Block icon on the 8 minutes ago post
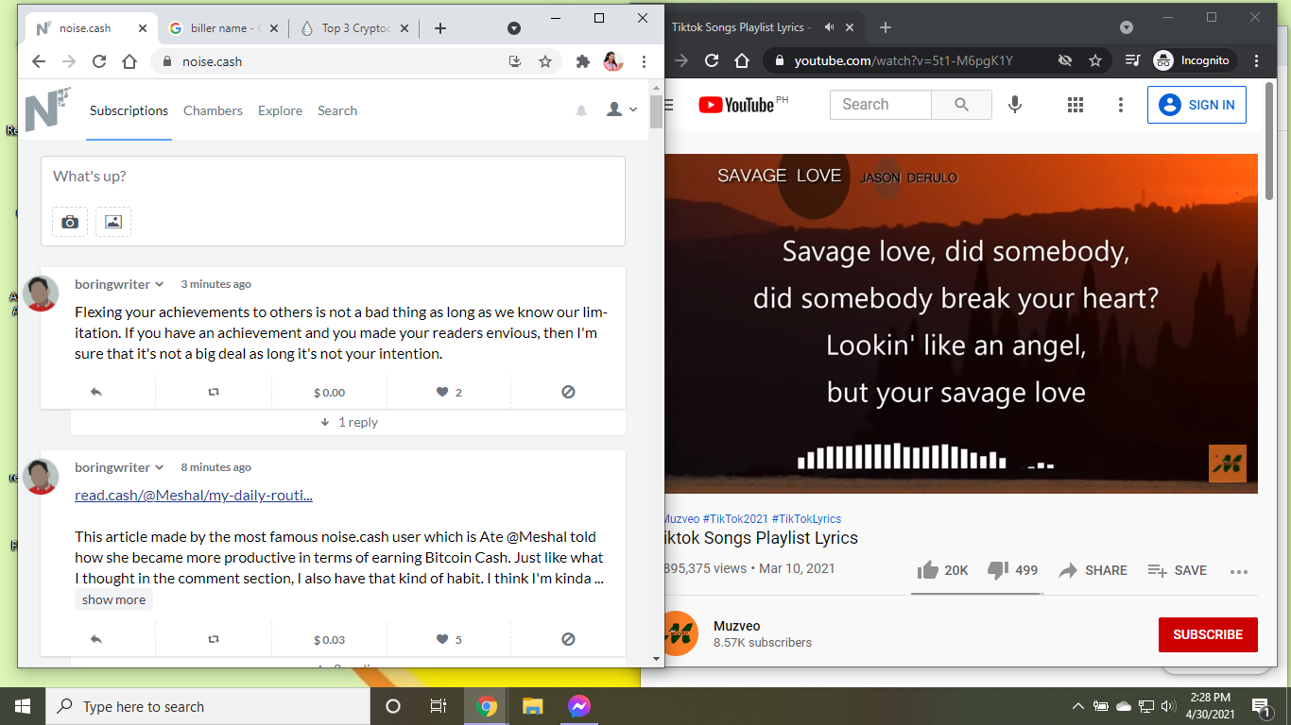This screenshot has width=1291, height=725. (568, 639)
